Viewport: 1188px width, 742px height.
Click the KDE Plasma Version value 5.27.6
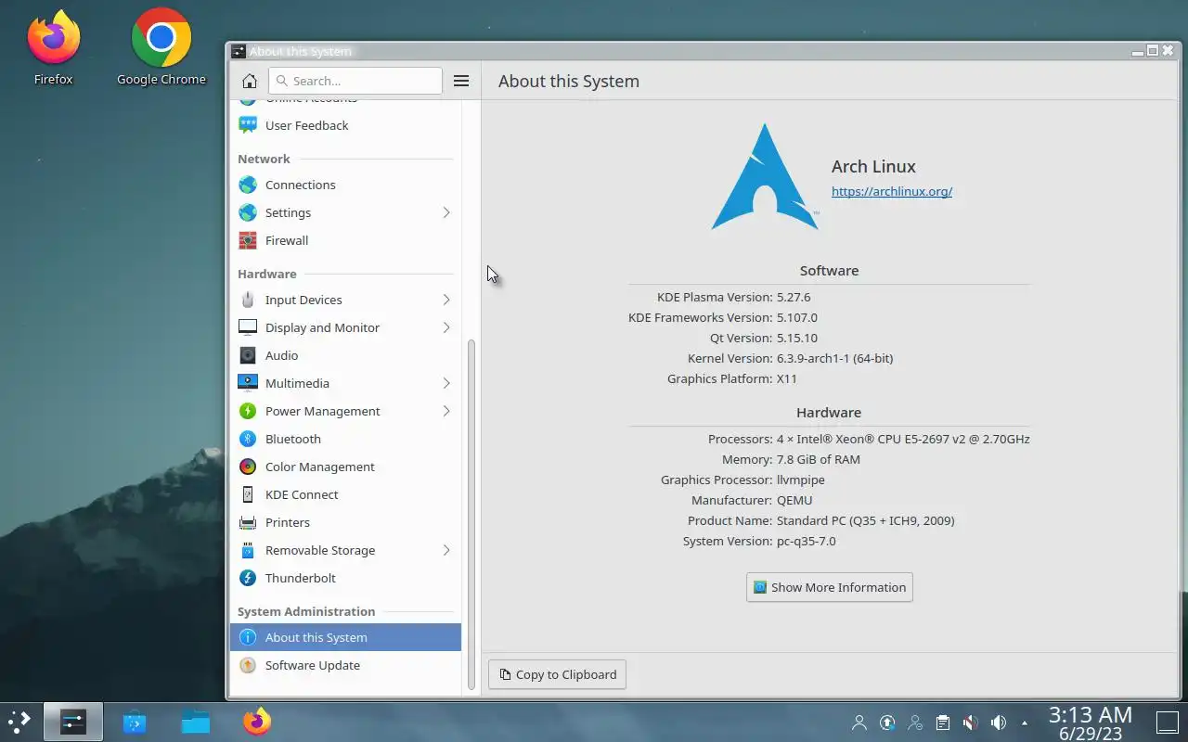(794, 297)
